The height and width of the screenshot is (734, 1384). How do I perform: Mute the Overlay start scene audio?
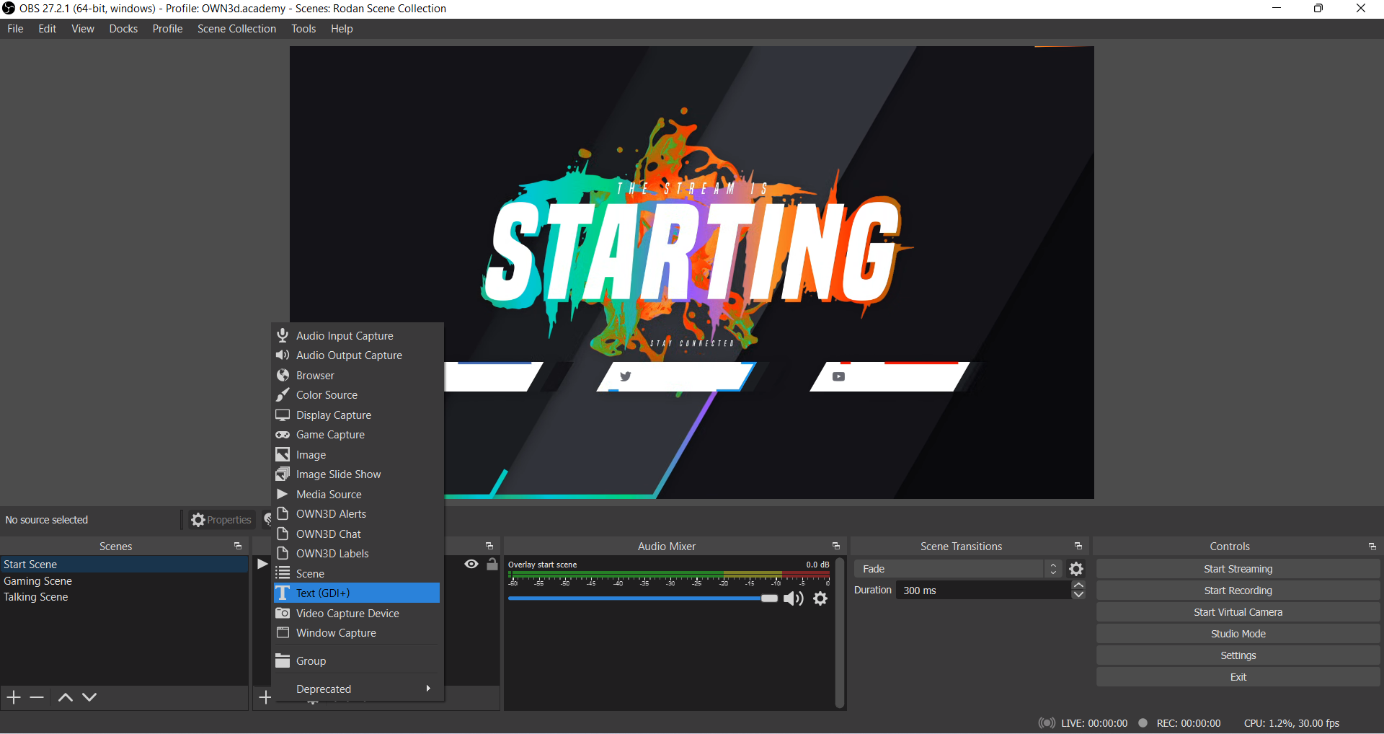coord(793,598)
